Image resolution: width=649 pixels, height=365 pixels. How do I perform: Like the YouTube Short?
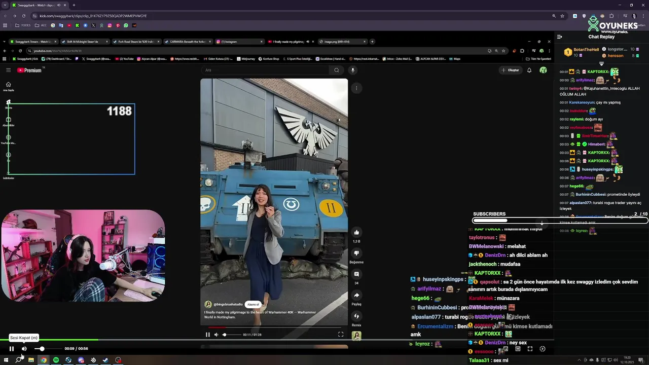coord(356,232)
